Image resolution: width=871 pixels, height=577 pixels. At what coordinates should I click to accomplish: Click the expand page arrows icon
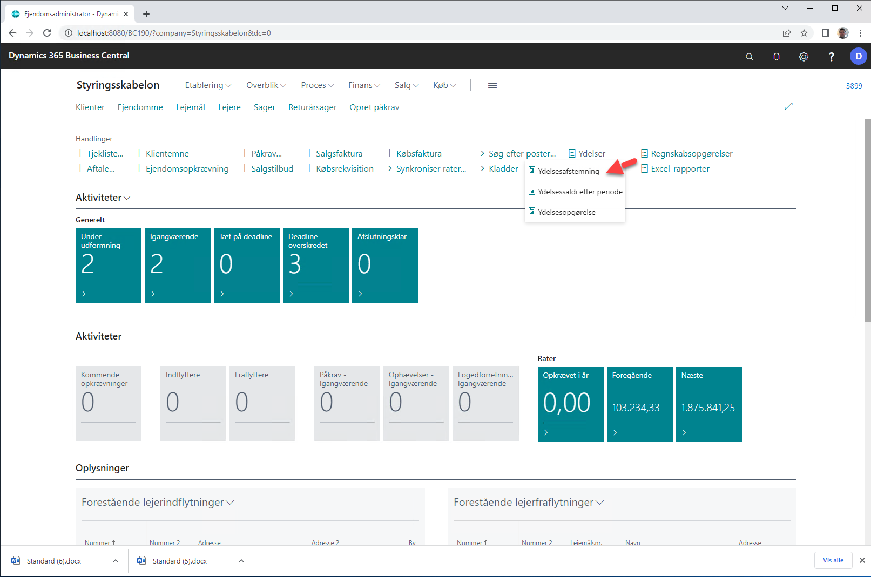point(788,106)
